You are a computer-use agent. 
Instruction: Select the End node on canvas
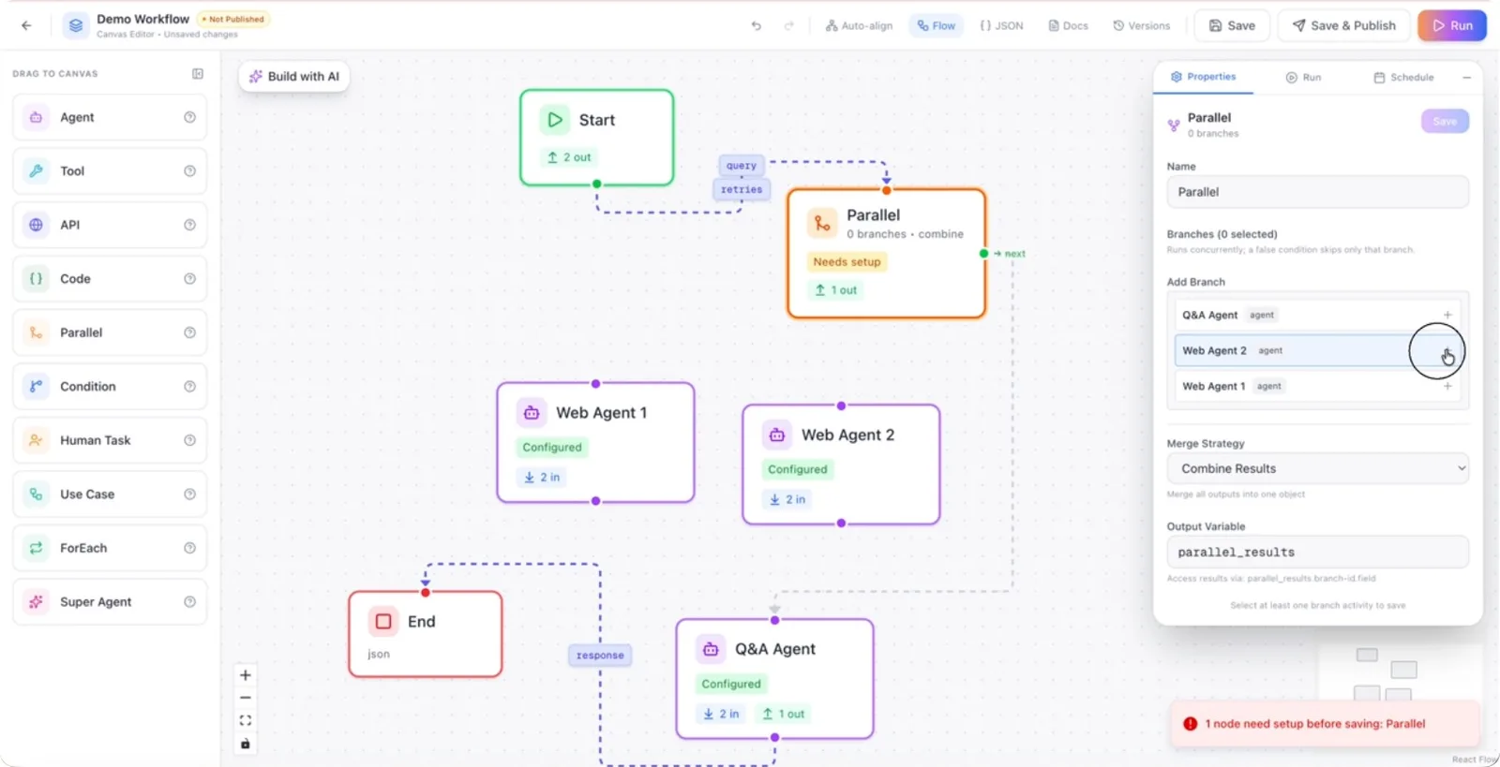point(426,634)
